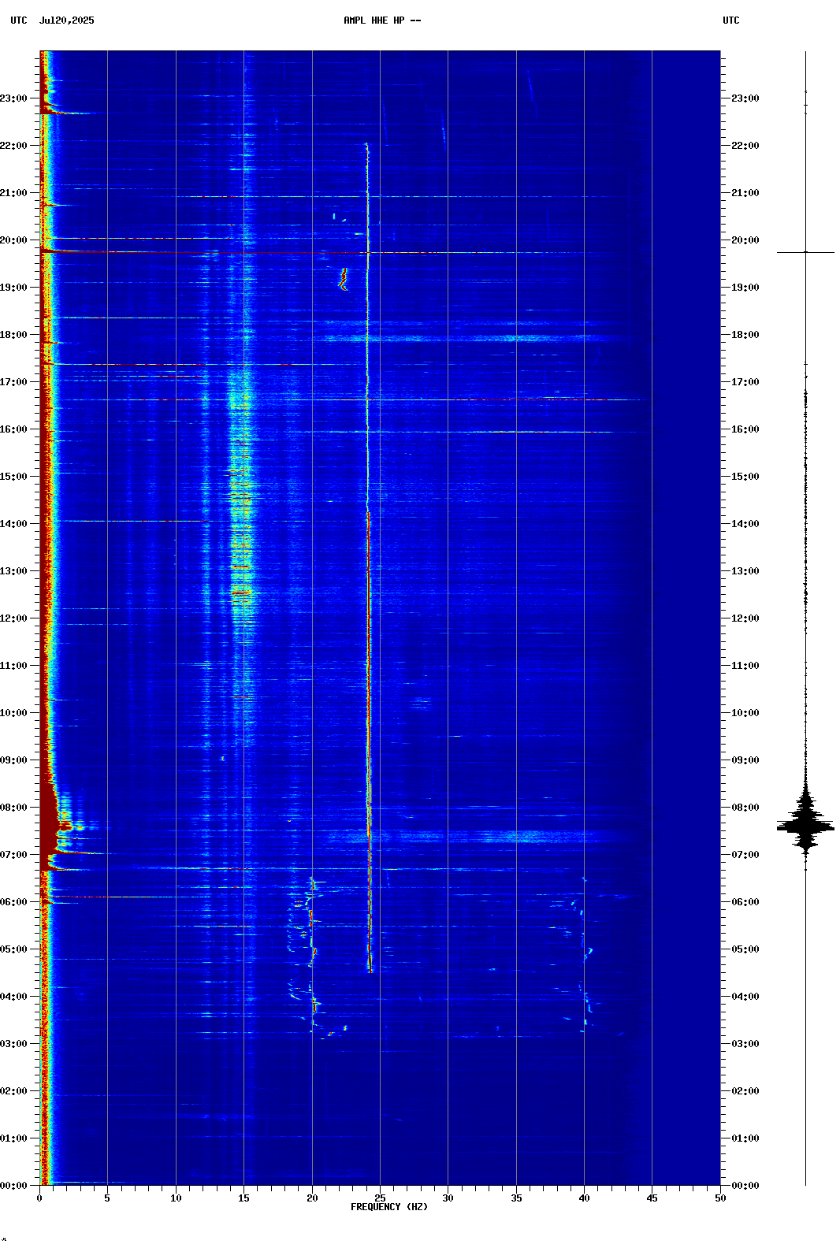Click 12:00 on the left time axis
This screenshot has height=1248, width=840.
click(13, 618)
